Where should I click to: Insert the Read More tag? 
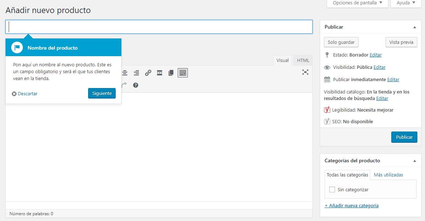click(160, 72)
